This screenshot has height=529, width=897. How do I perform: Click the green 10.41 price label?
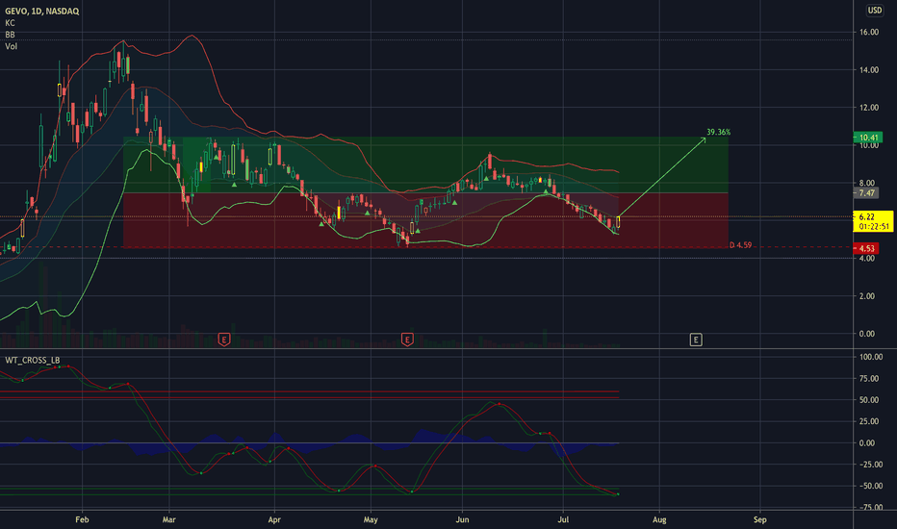click(868, 138)
